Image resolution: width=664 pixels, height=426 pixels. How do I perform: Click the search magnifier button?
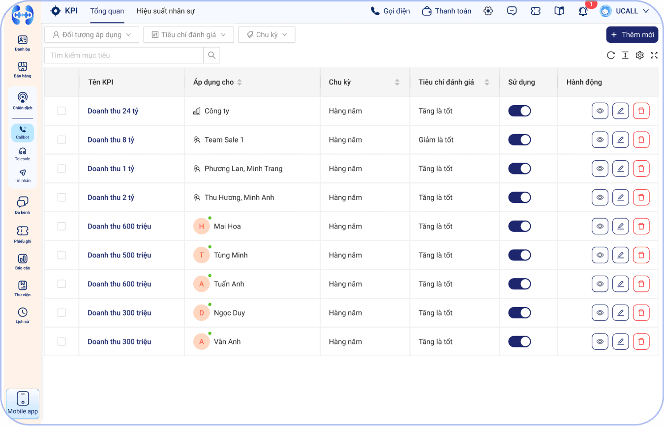[211, 55]
